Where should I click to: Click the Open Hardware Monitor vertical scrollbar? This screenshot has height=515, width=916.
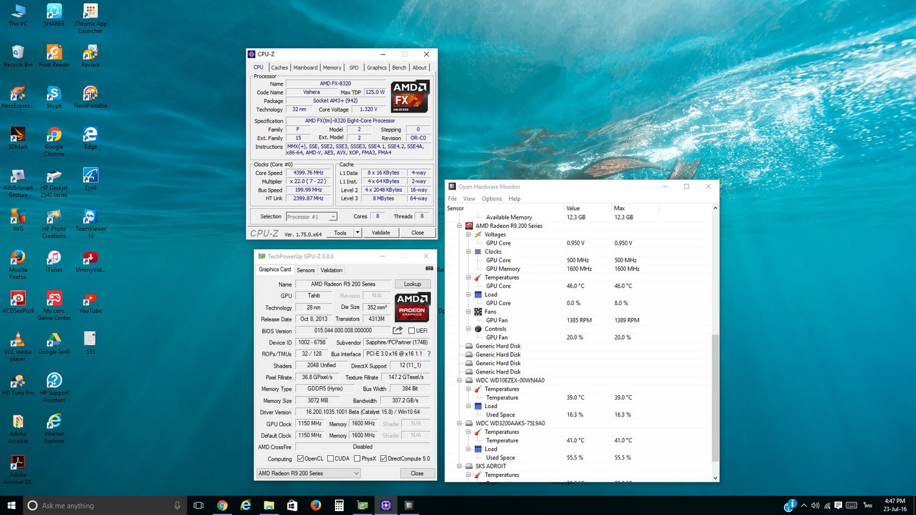715,397
